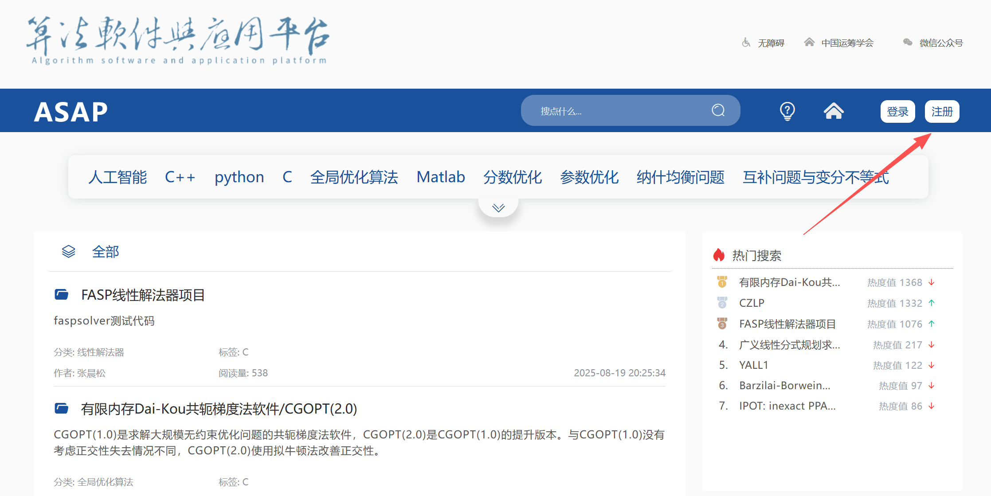991x496 pixels.
Task: Open the help lightbulb icon in navbar
Action: 787,111
